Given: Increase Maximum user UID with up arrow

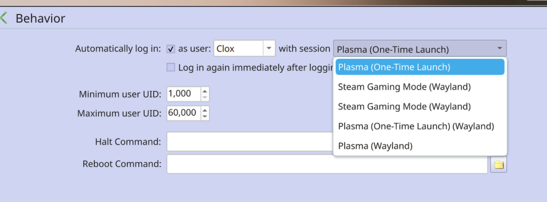Looking at the screenshot, I should click(205, 110).
